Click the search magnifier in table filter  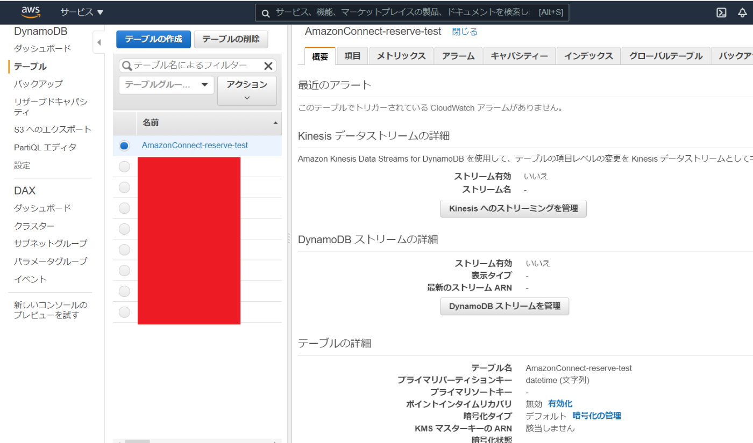[x=127, y=66]
